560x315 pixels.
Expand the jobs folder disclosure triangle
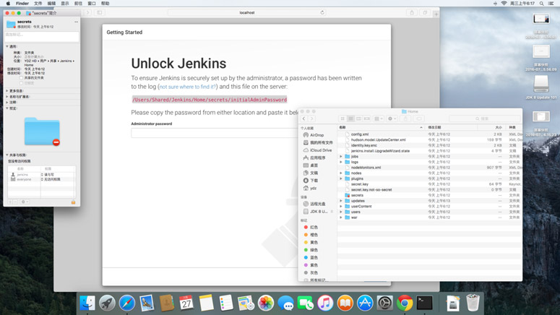(x=342, y=156)
